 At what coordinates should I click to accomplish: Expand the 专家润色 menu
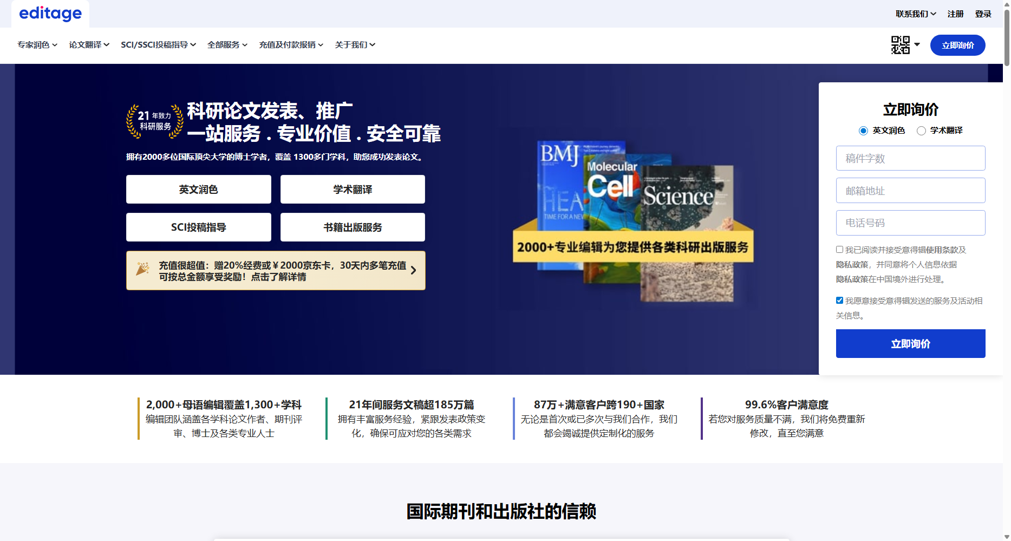37,45
